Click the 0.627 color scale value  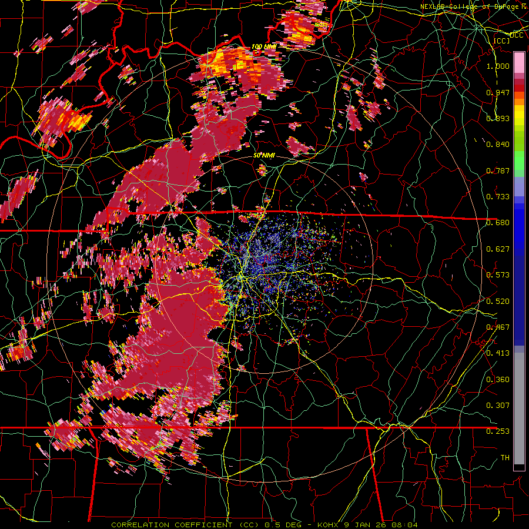[498, 249]
